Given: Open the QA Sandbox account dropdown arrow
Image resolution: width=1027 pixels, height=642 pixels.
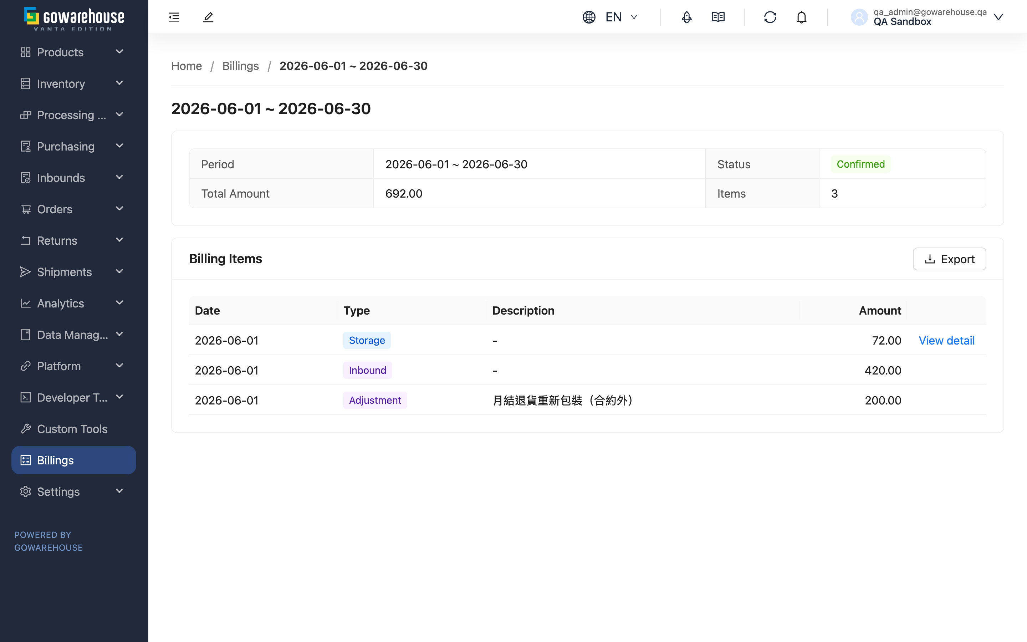Looking at the screenshot, I should pyautogui.click(x=998, y=17).
